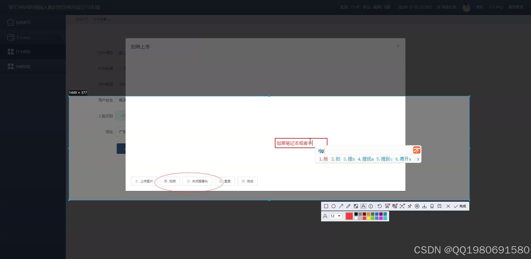Pick the black color swatch
Viewport: 531px width, 259px height.
[356, 214]
